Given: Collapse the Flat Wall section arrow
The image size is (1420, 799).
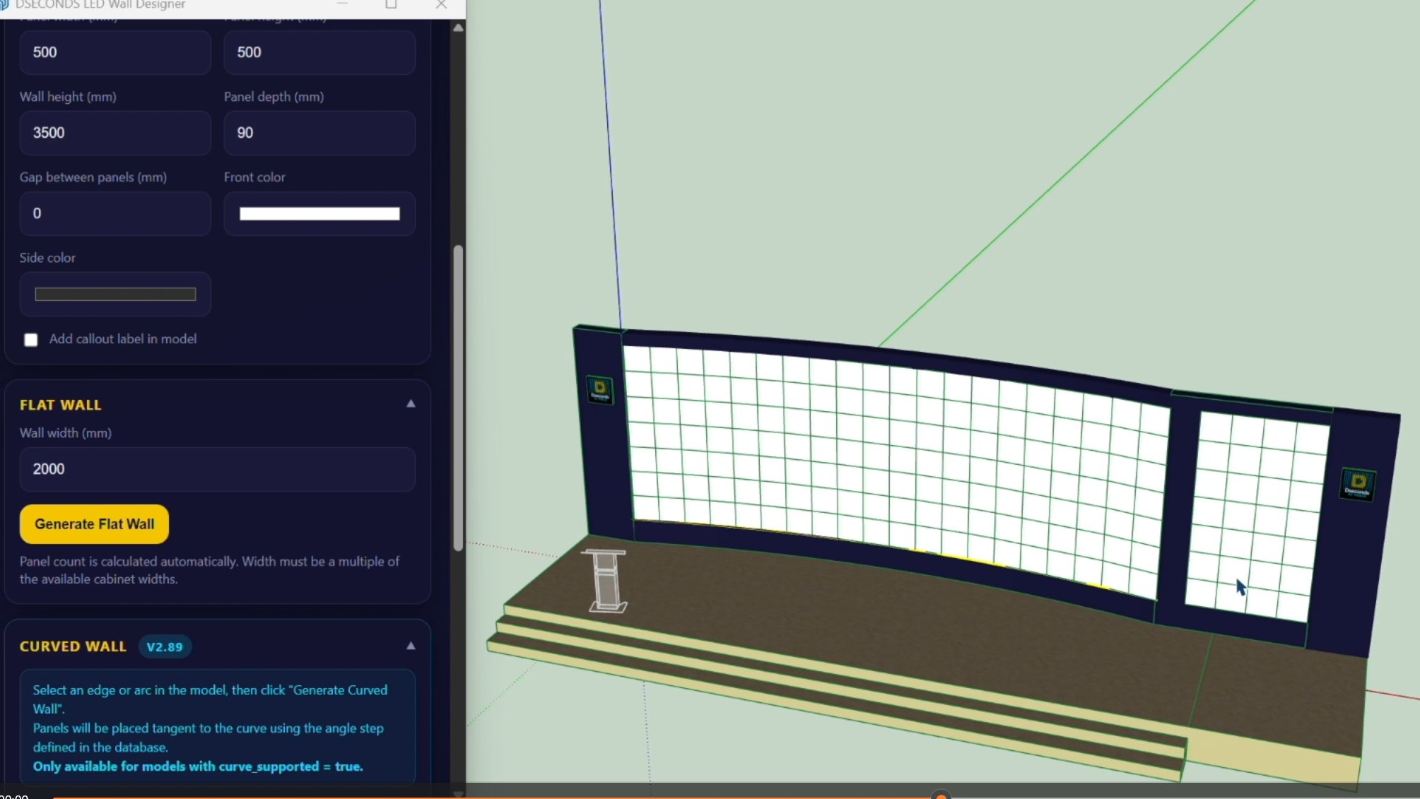Looking at the screenshot, I should pos(411,404).
